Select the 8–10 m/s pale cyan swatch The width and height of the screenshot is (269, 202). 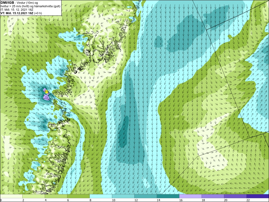point(101,196)
